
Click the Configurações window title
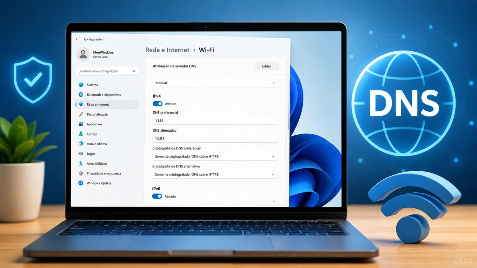[x=93, y=39]
